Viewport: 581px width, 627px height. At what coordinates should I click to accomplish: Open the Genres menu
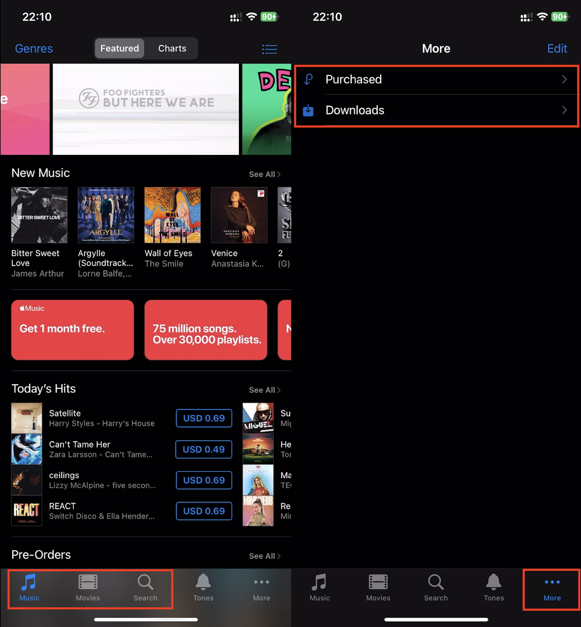[34, 49]
